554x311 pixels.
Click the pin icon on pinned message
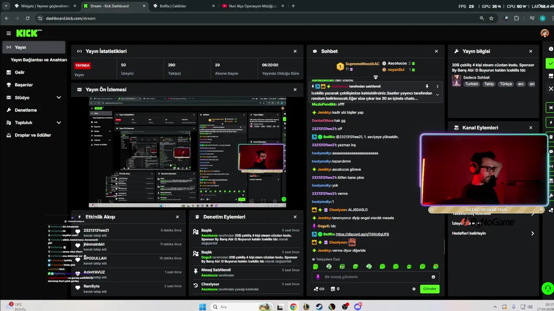(x=427, y=86)
